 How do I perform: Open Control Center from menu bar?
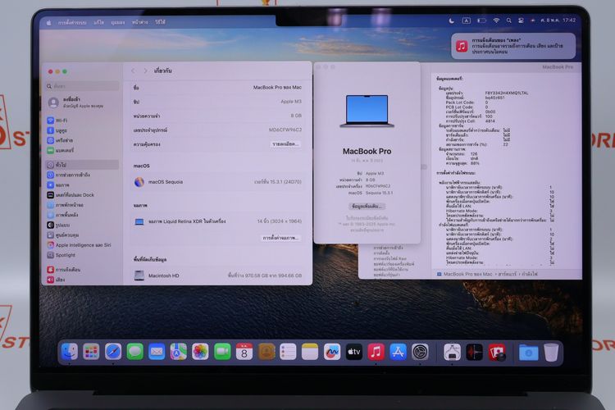521,20
